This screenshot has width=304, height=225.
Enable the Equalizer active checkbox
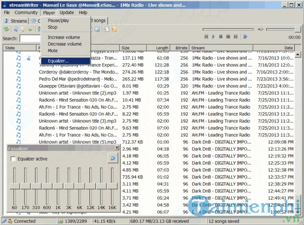(x=14, y=159)
